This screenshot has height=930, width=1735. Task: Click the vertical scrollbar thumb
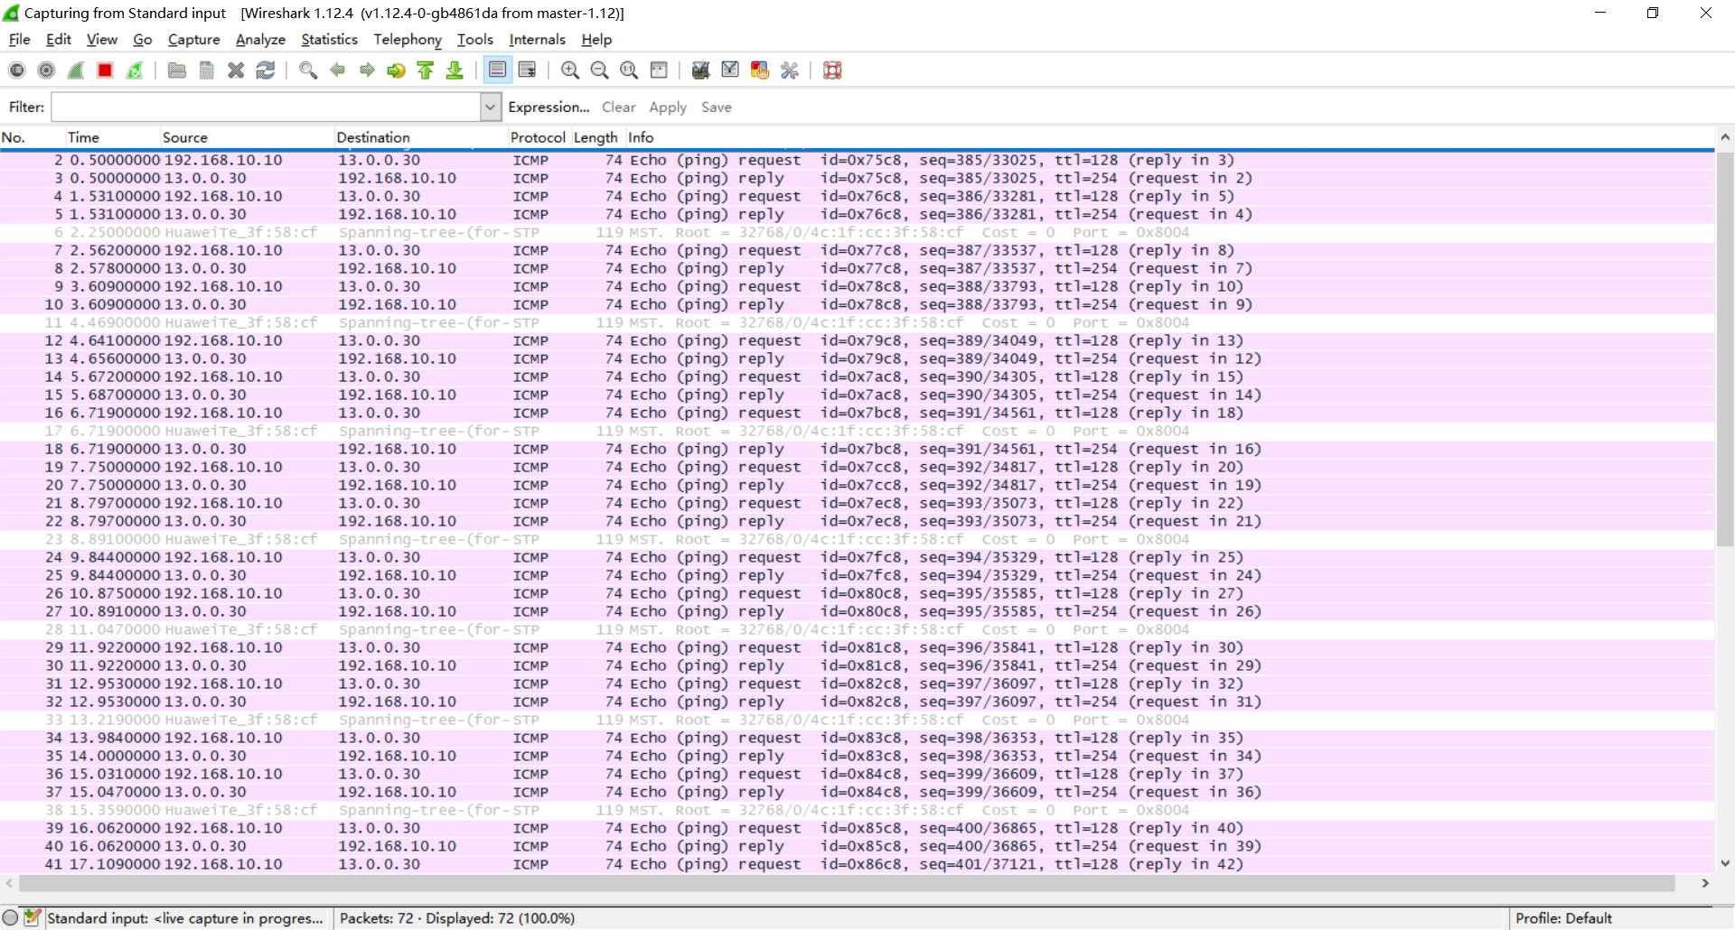point(1725,349)
